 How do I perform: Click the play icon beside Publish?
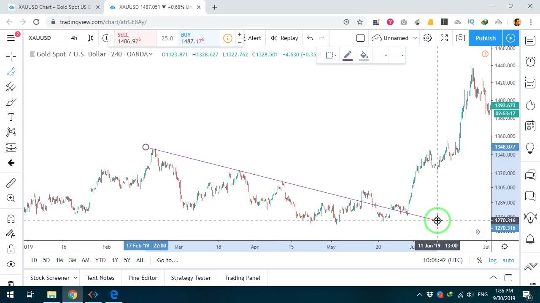click(x=511, y=38)
